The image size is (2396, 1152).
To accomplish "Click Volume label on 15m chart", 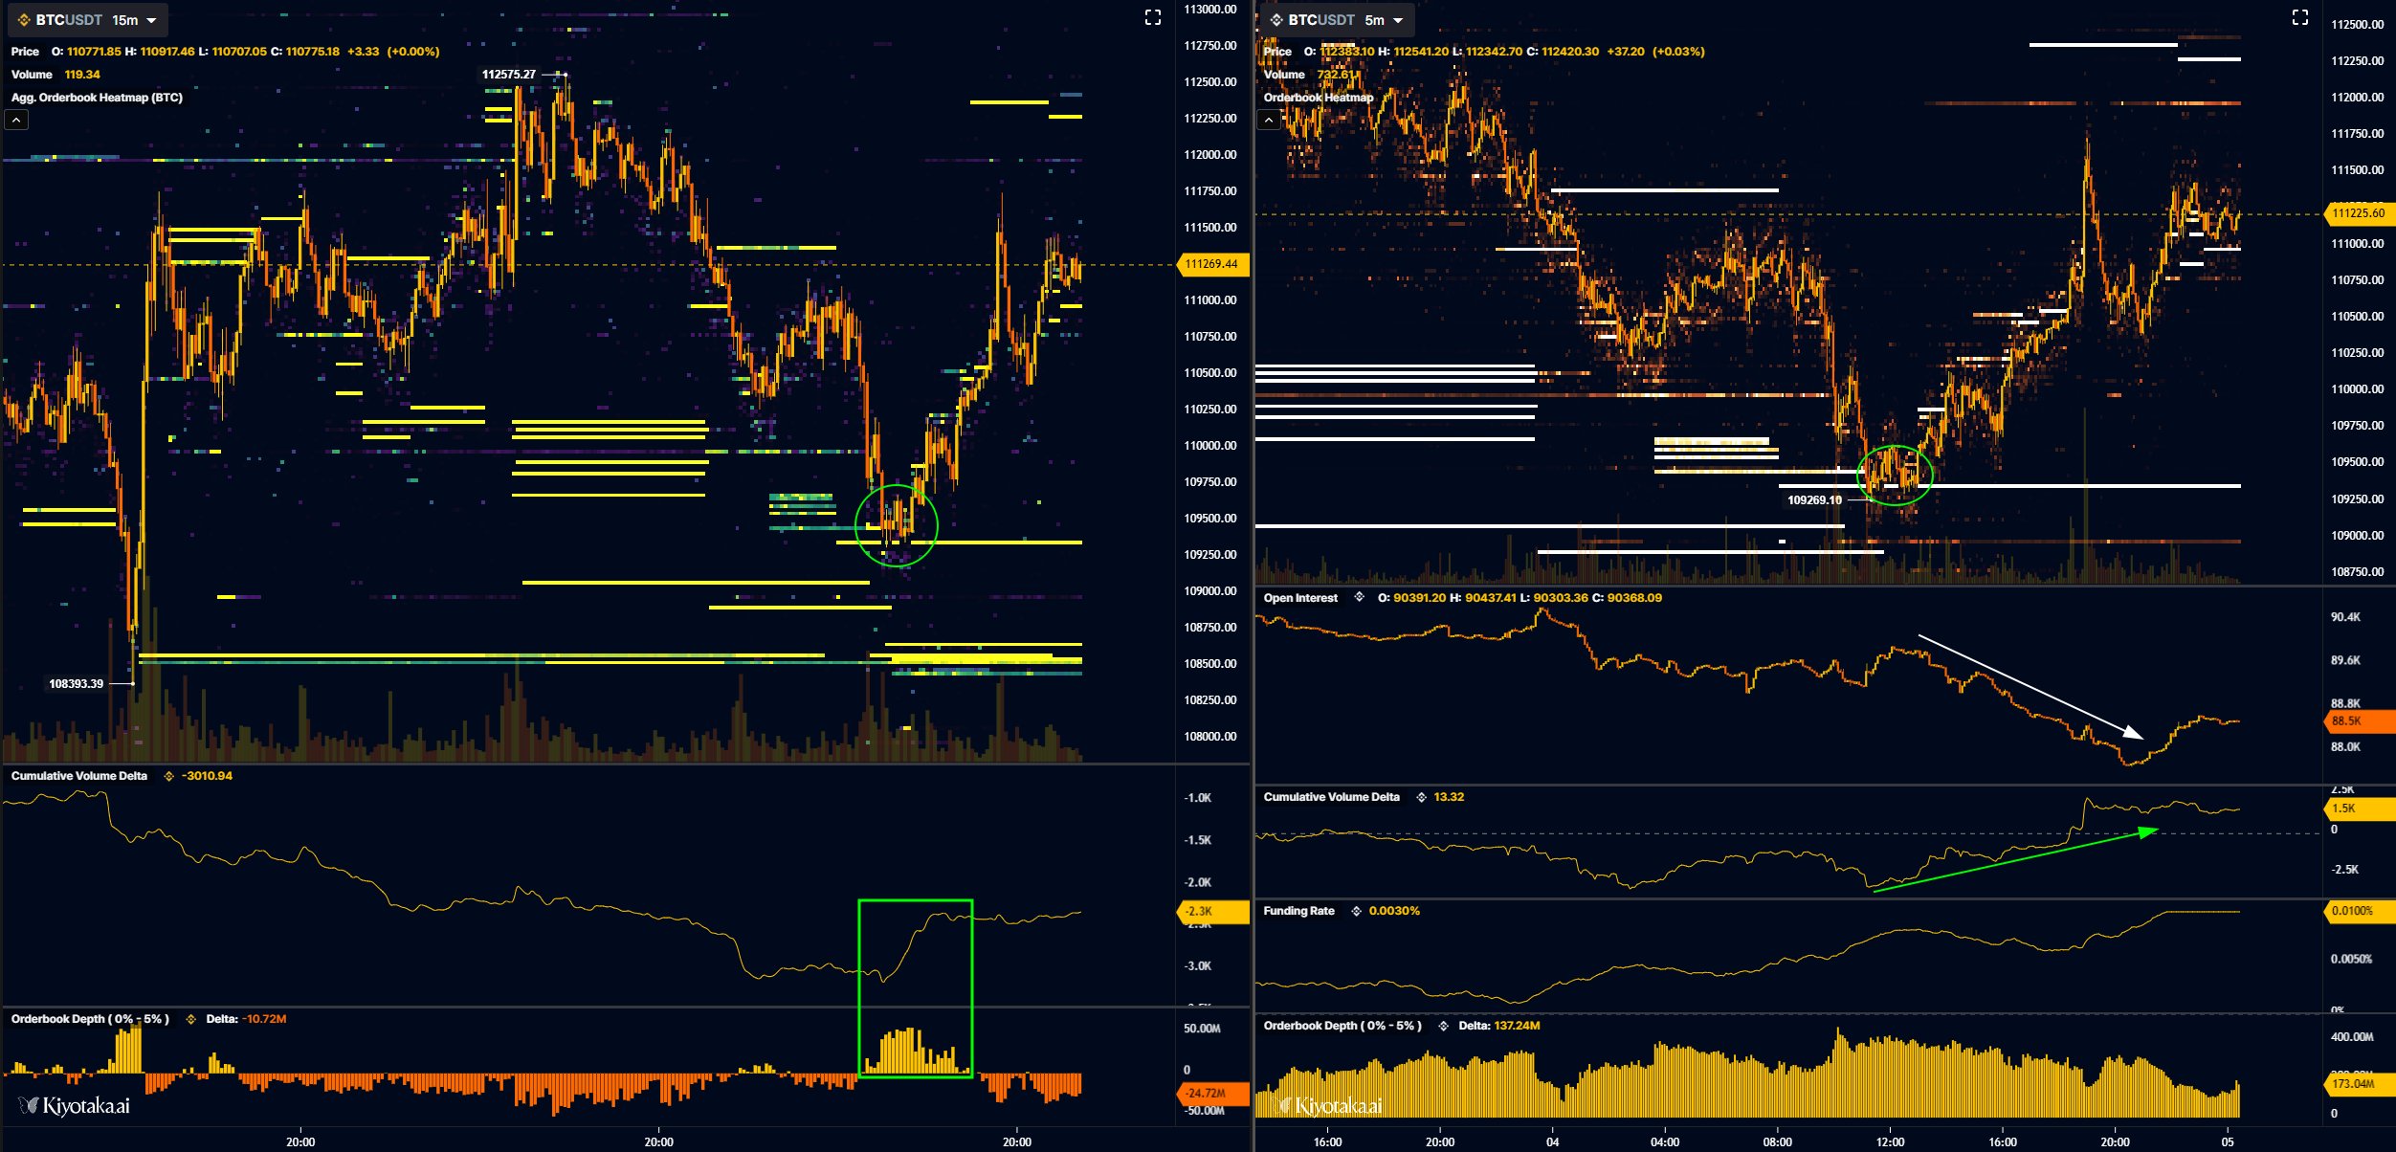I will pyautogui.click(x=32, y=75).
